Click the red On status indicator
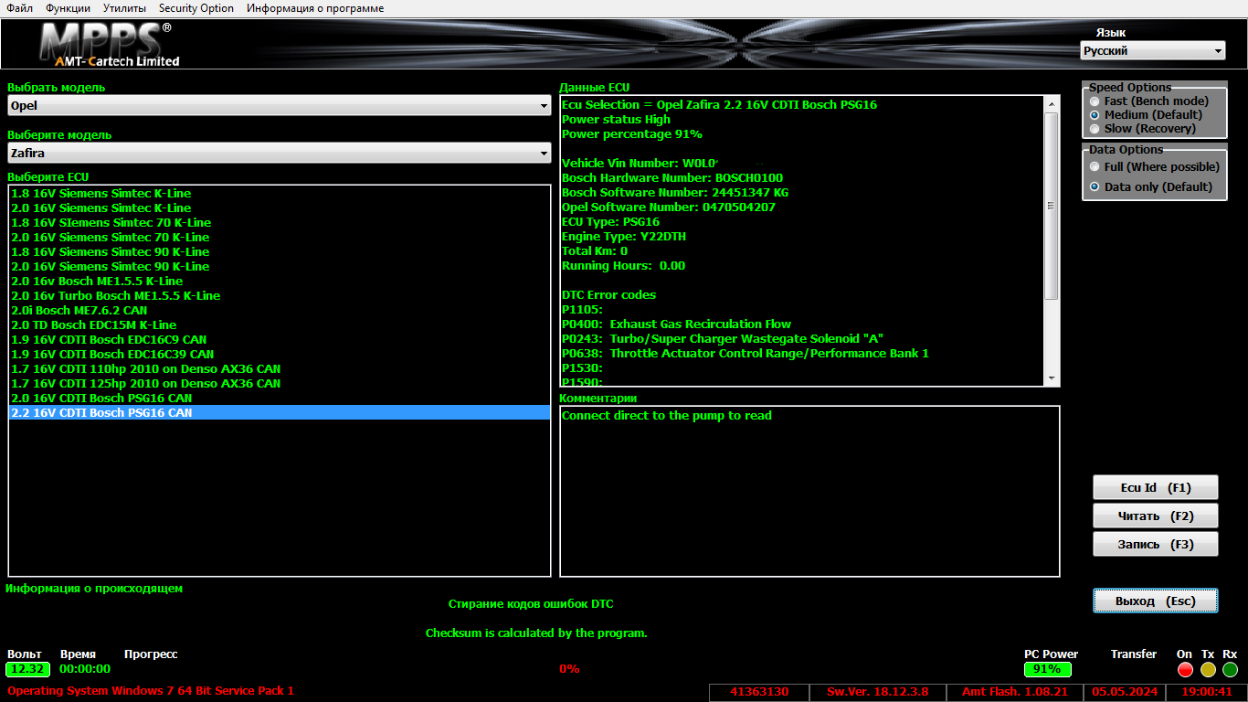 click(1185, 670)
